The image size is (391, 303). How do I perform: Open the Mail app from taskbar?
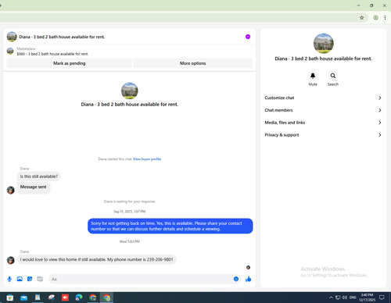pyautogui.click(x=23, y=298)
